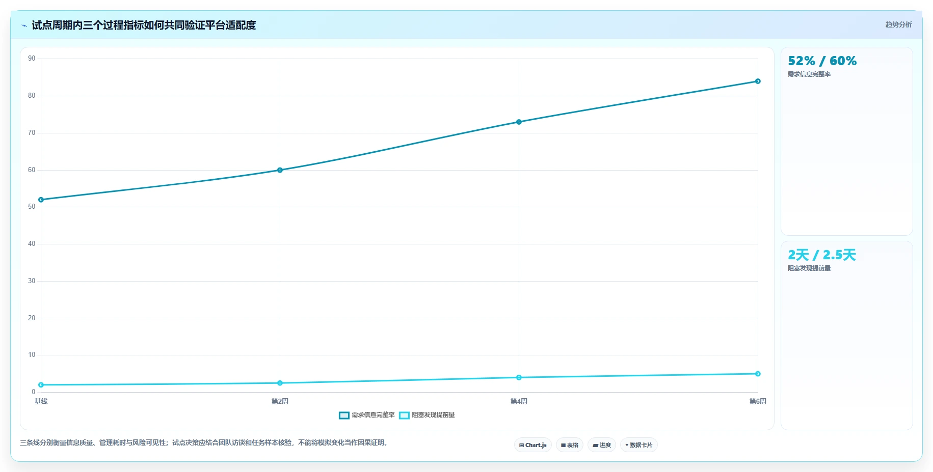Click the 50 y-axis tick label

pyautogui.click(x=32, y=207)
